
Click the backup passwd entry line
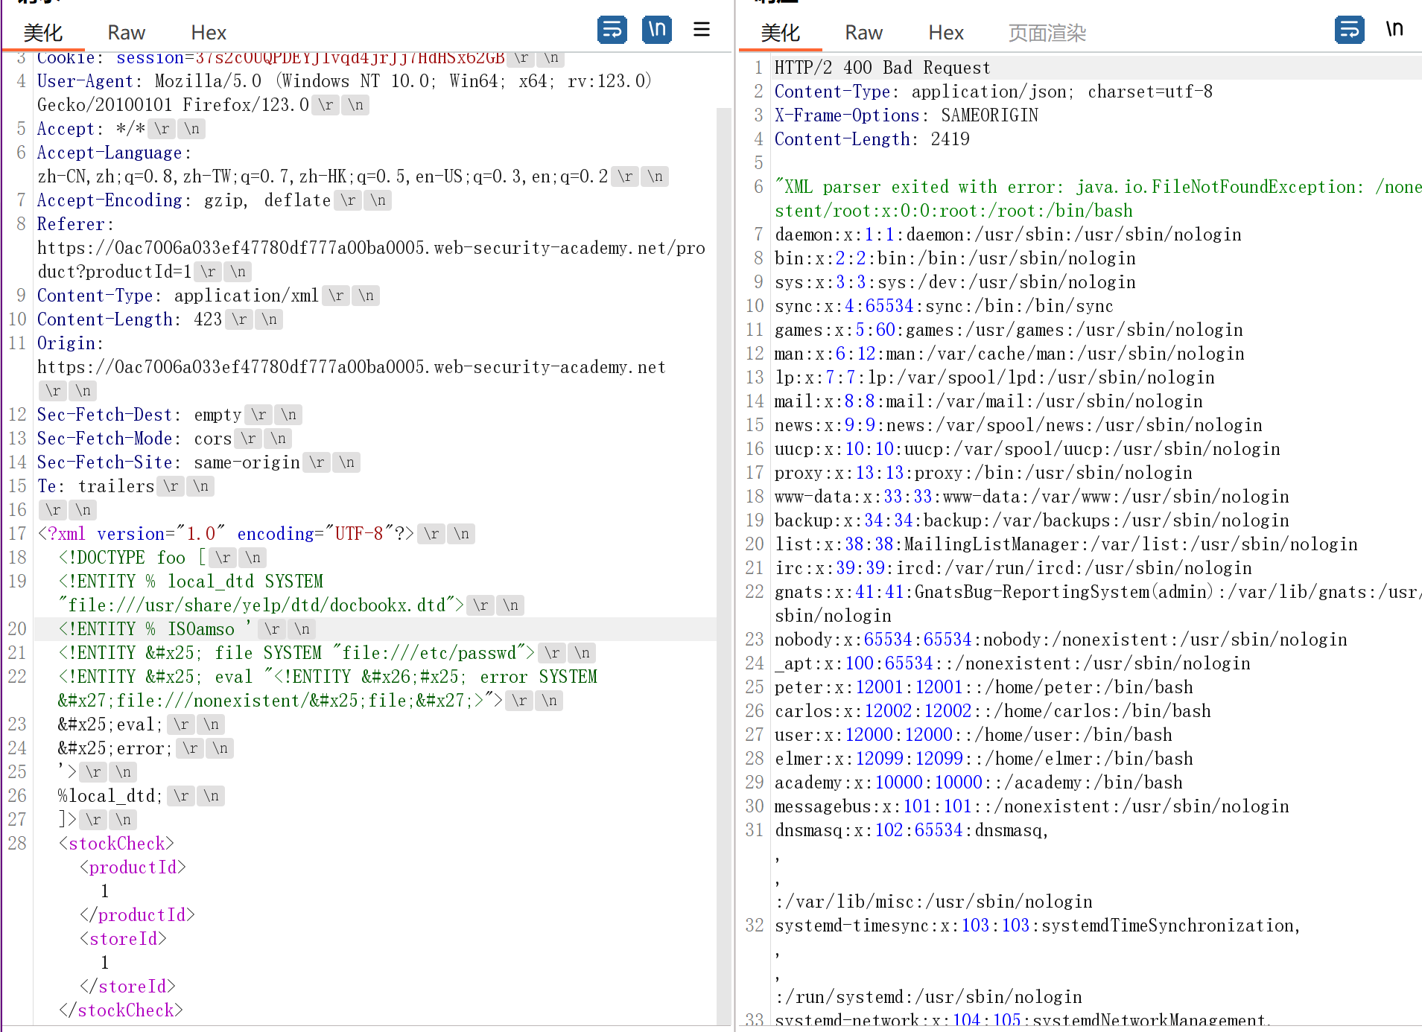point(1032,520)
